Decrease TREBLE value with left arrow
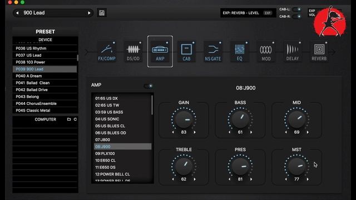The image size is (356, 200). tap(173, 179)
